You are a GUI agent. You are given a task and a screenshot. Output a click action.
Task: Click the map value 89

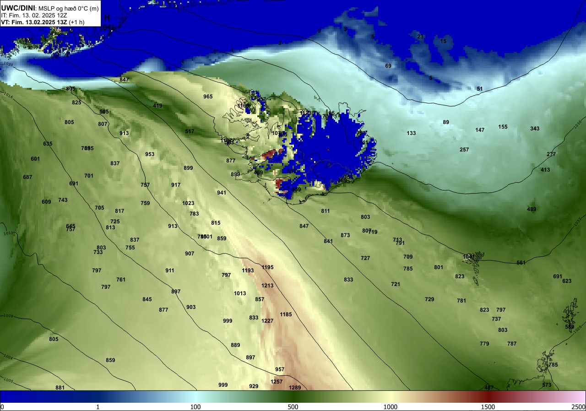click(446, 122)
